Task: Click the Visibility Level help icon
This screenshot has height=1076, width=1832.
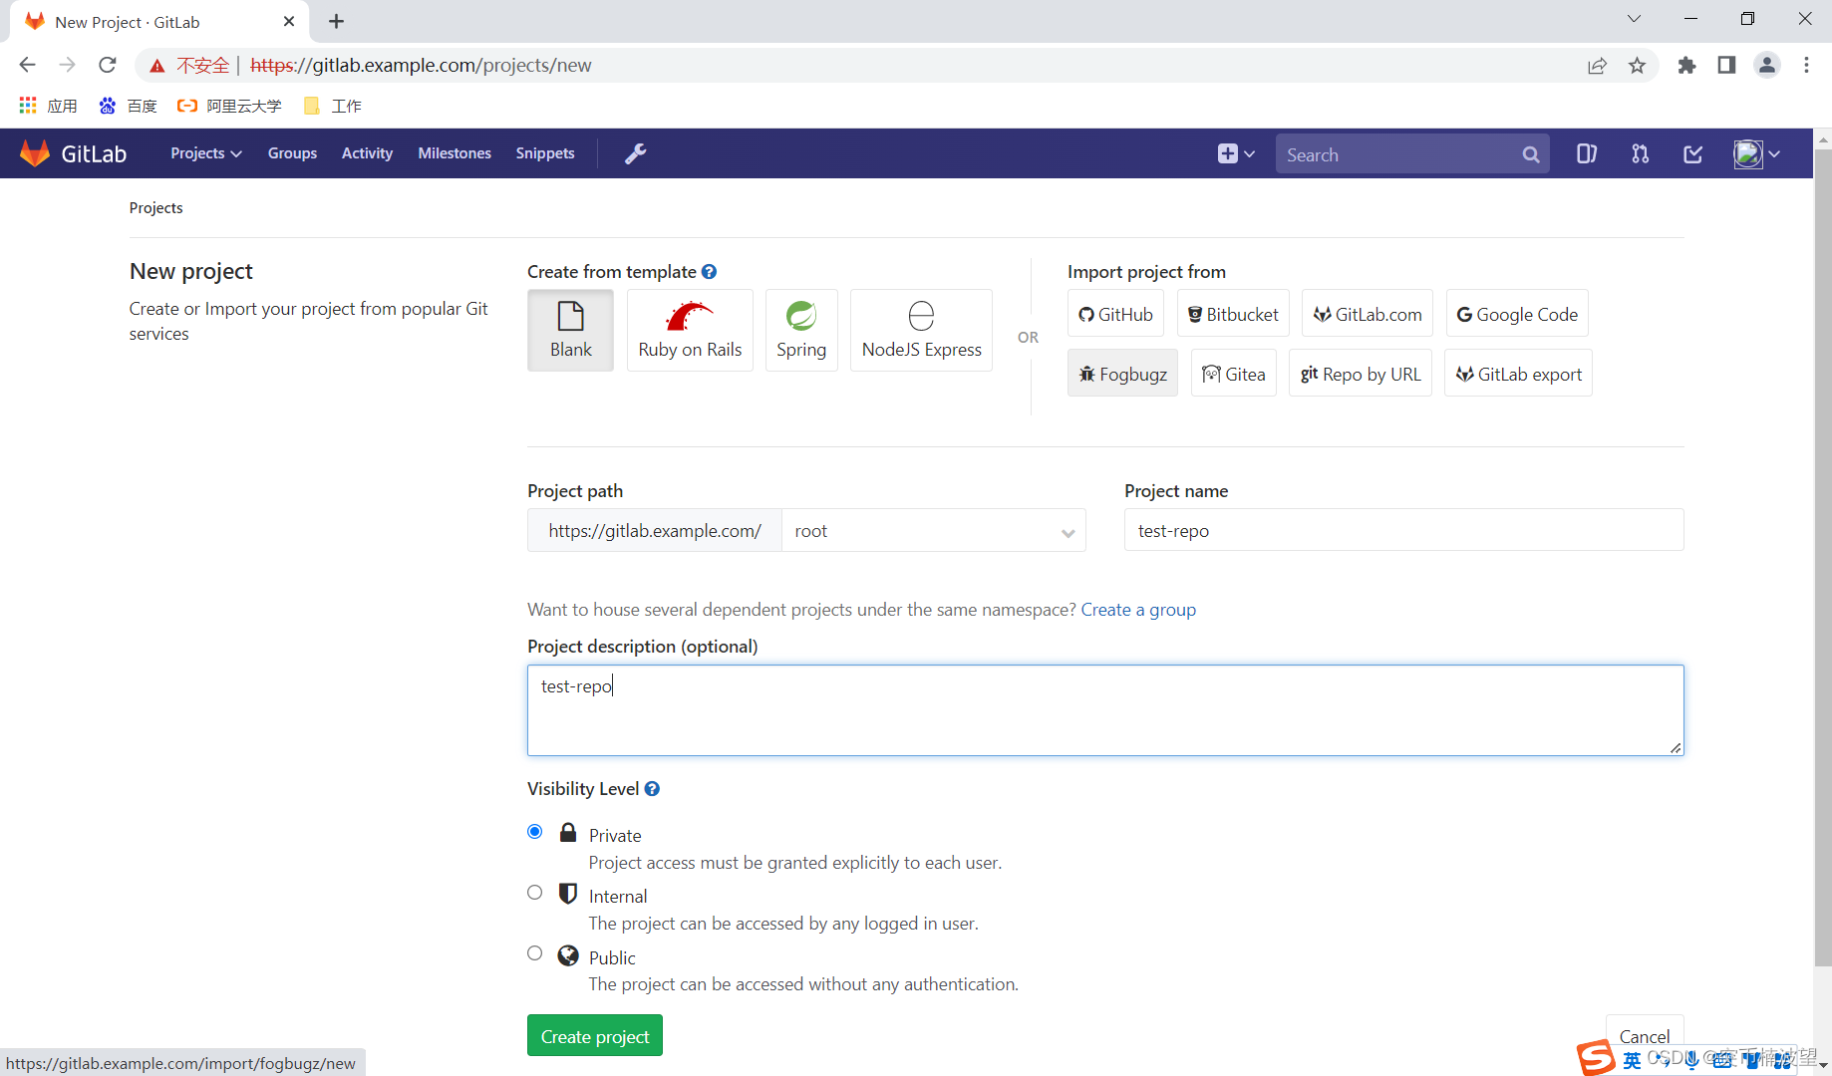Action: coord(652,789)
